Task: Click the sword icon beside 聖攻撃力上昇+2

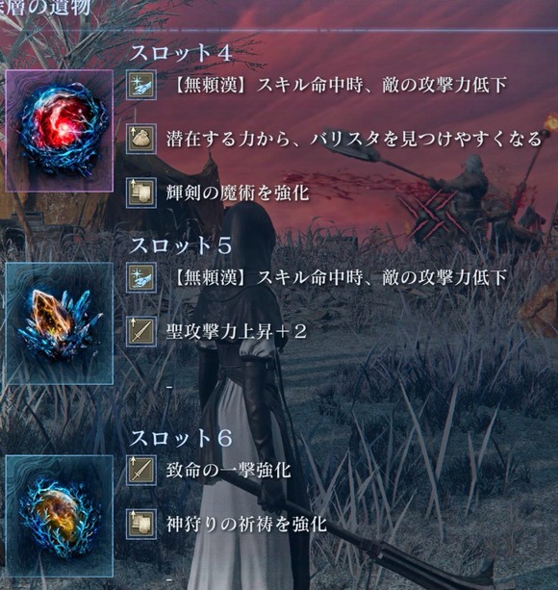Action: [141, 331]
